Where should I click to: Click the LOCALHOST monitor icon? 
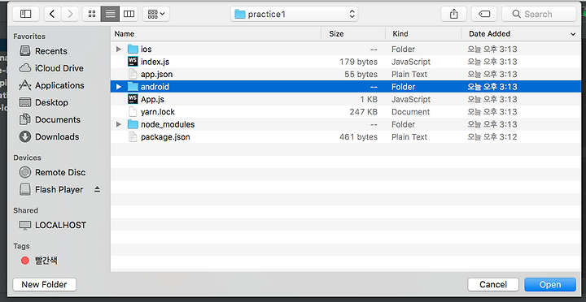pos(25,225)
